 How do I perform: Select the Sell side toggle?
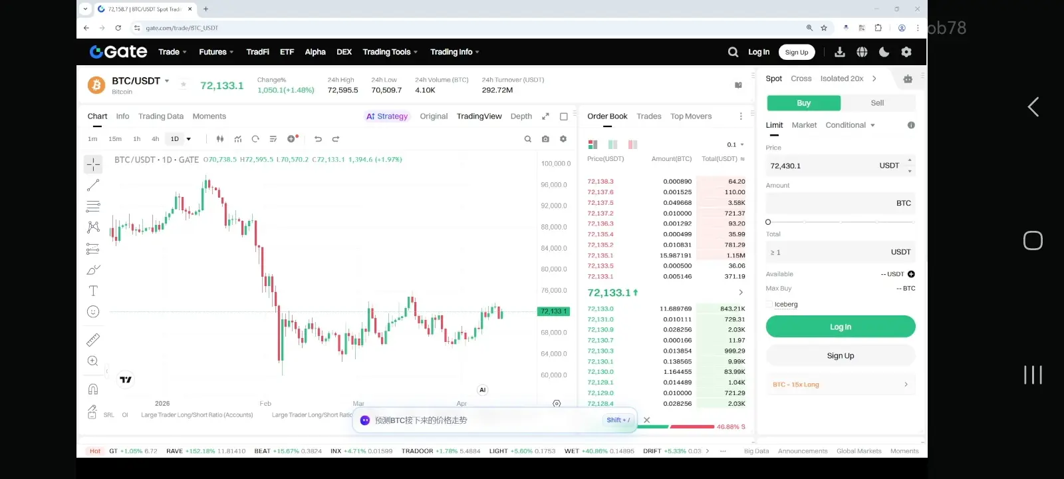pyautogui.click(x=878, y=103)
